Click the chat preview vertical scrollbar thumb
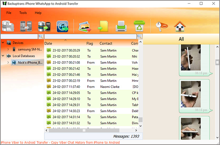 coord(217,62)
